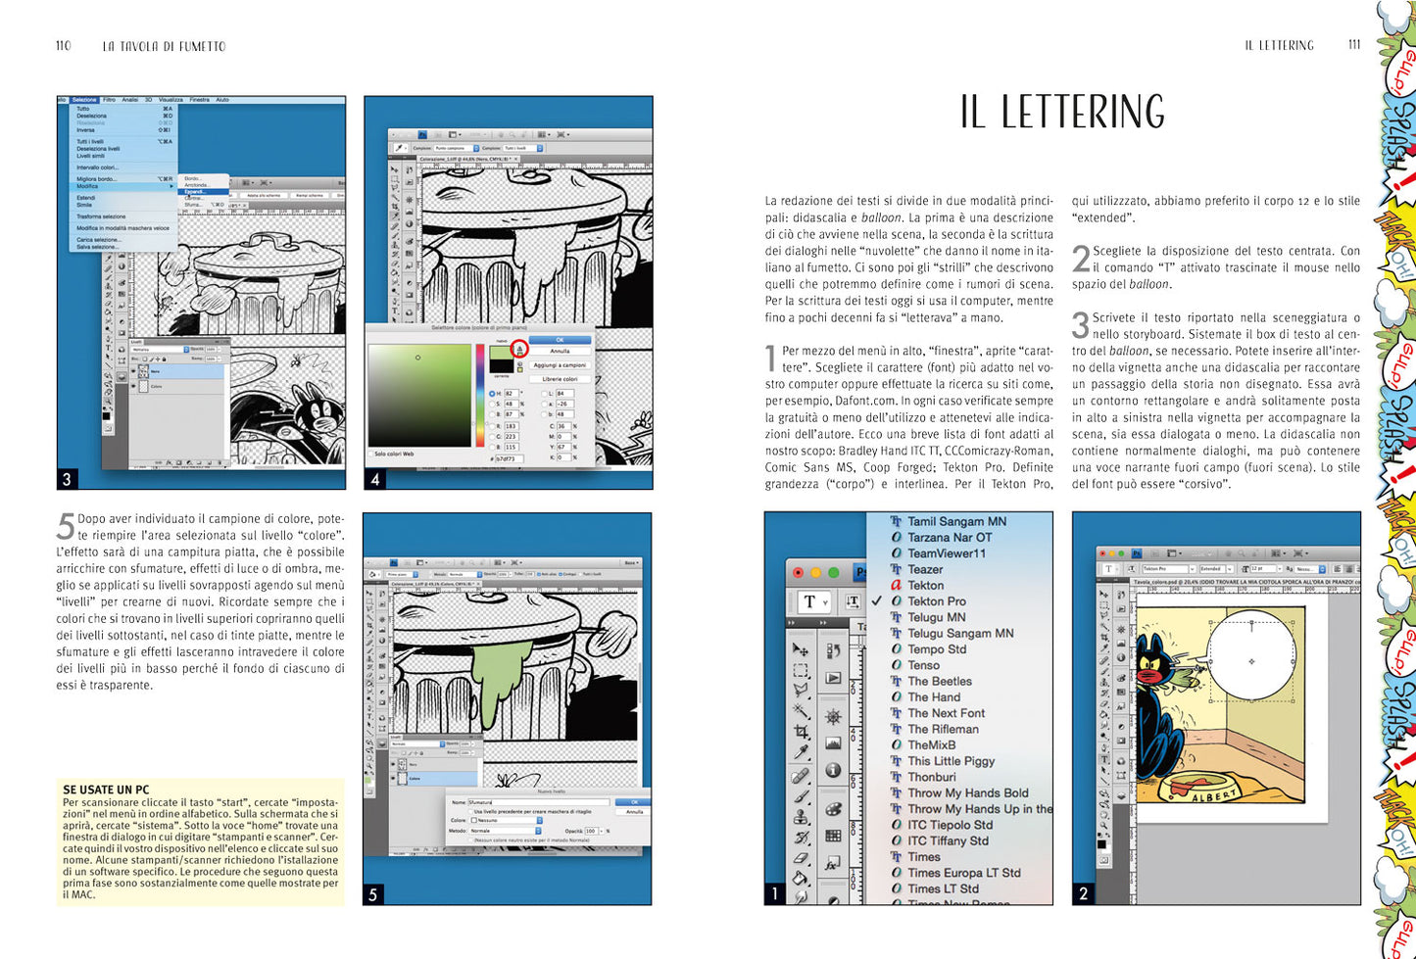The image size is (1416, 959).
Task: Open the Tutti i livelli dropdown in screenshot 4
Action: click(522, 148)
